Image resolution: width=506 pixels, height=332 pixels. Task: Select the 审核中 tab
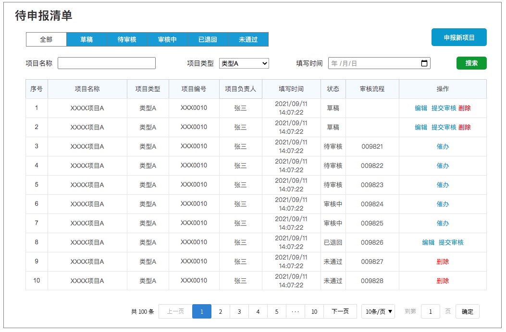[167, 39]
